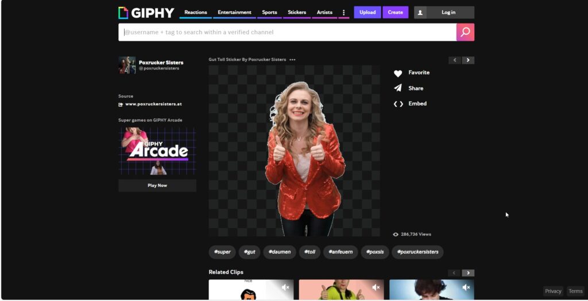Select the #poxsis tag
This screenshot has height=301, width=588.
point(375,252)
